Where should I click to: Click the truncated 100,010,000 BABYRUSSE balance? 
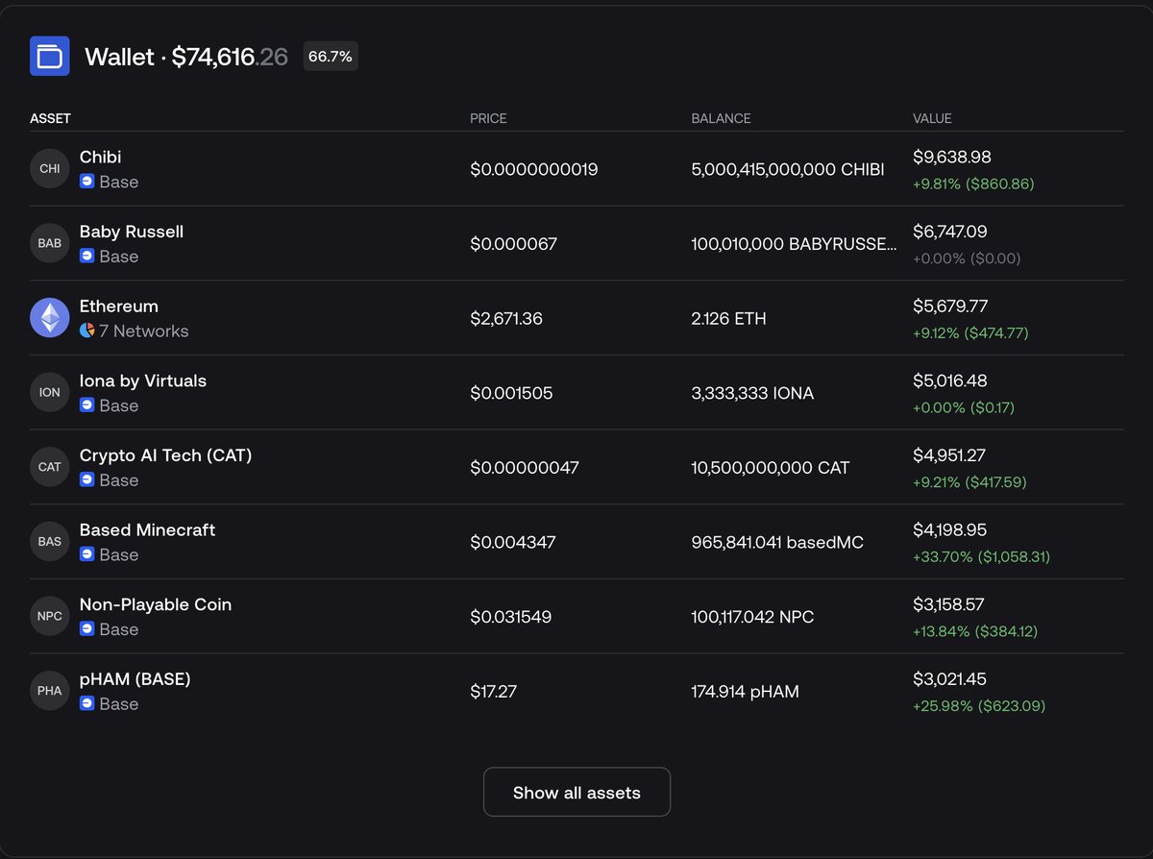795,244
